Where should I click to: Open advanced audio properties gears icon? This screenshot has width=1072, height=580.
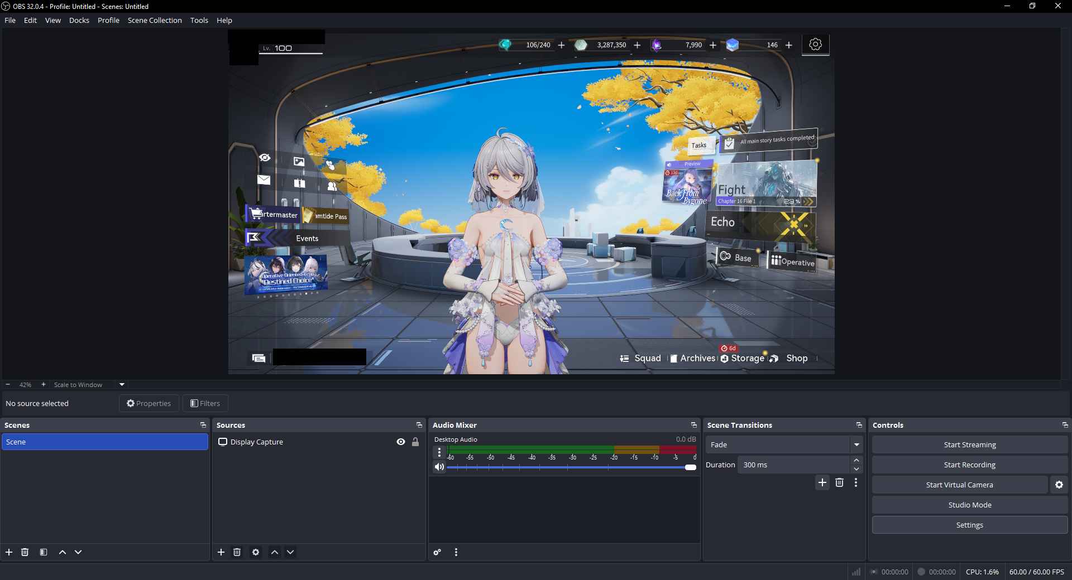pyautogui.click(x=437, y=552)
